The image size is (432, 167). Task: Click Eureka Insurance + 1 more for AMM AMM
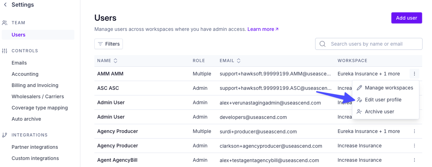[368, 74]
